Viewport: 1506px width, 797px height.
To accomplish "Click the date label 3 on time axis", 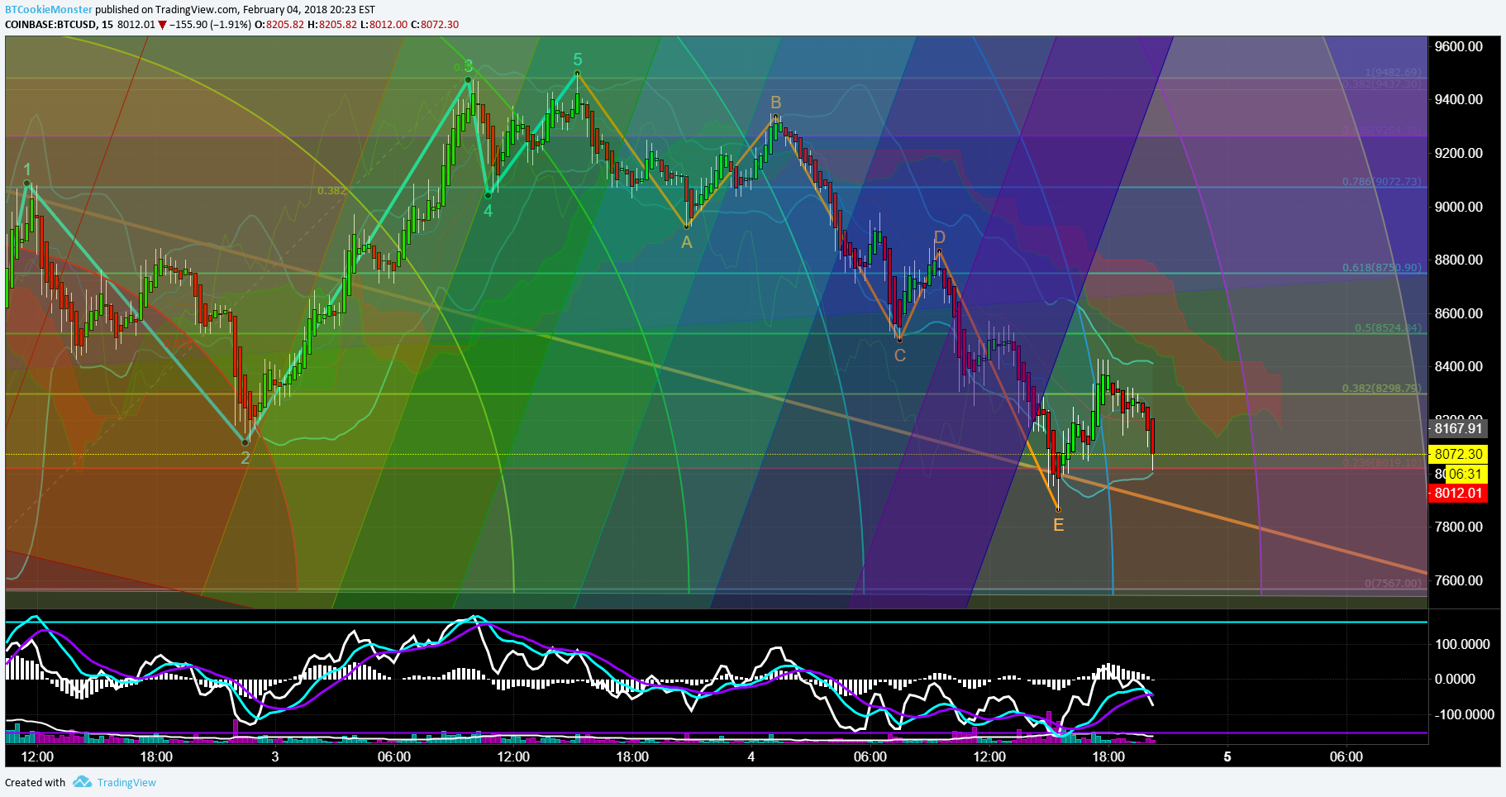I will coord(275,756).
